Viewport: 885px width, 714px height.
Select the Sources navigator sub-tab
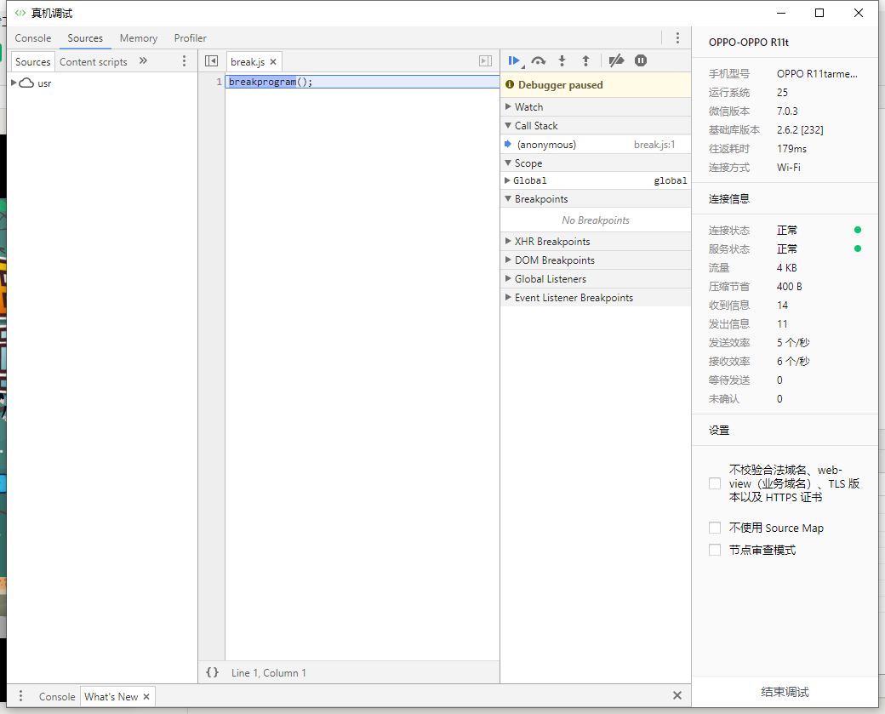32,61
